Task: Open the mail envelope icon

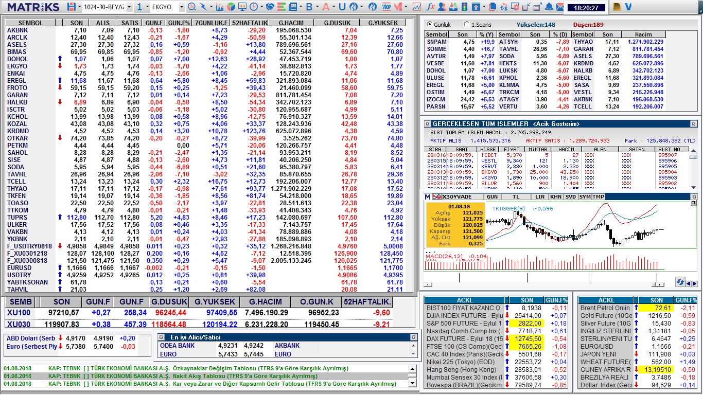Action: tap(560, 7)
